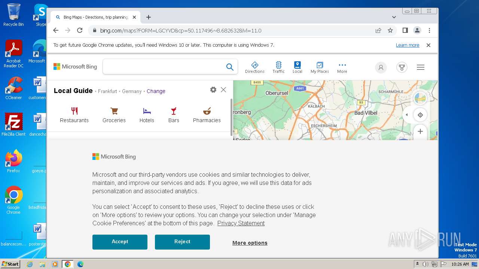Open the Privacy Statement link

point(241,223)
